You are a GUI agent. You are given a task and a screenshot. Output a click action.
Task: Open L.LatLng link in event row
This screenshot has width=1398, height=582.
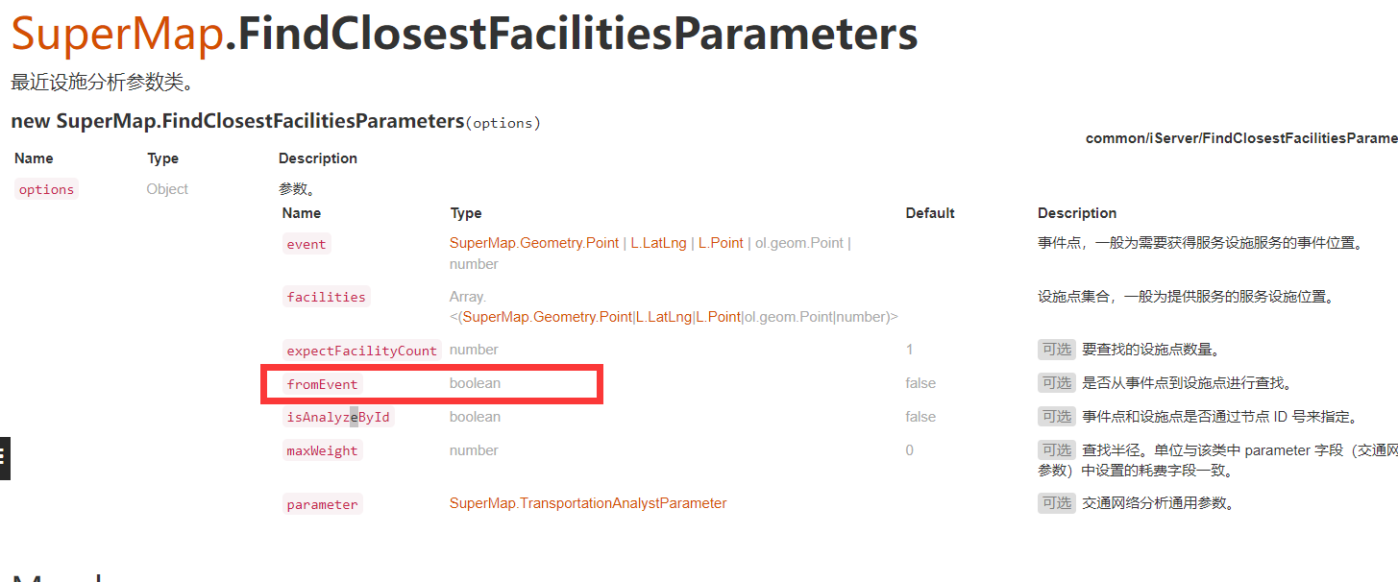[x=660, y=243]
